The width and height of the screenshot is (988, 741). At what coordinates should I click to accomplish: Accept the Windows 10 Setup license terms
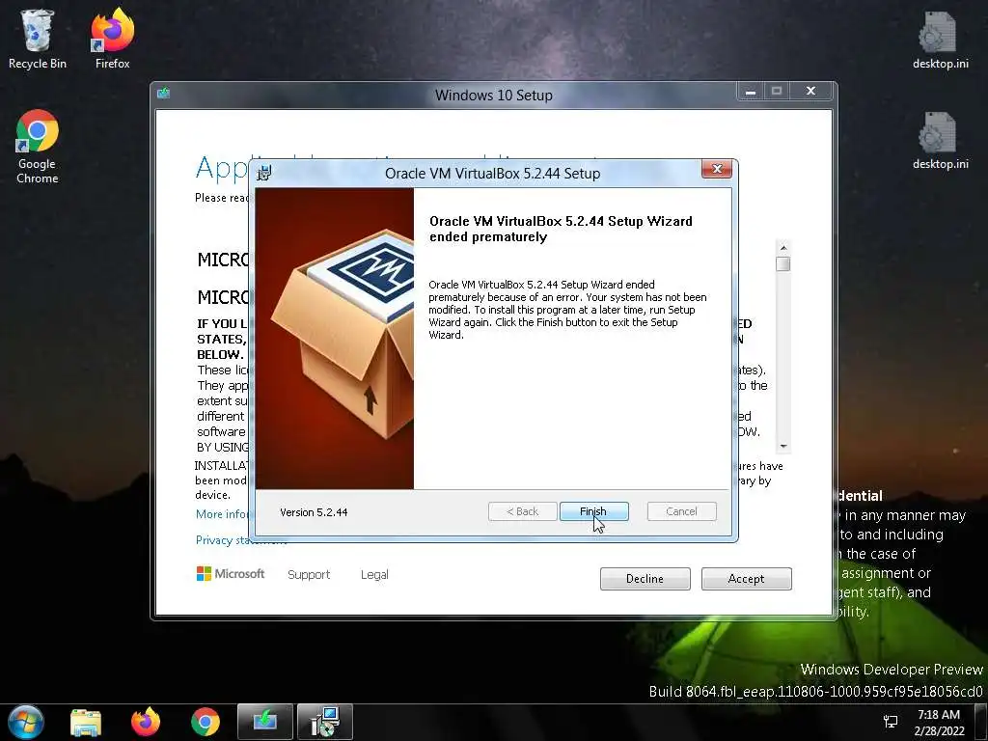746,579
